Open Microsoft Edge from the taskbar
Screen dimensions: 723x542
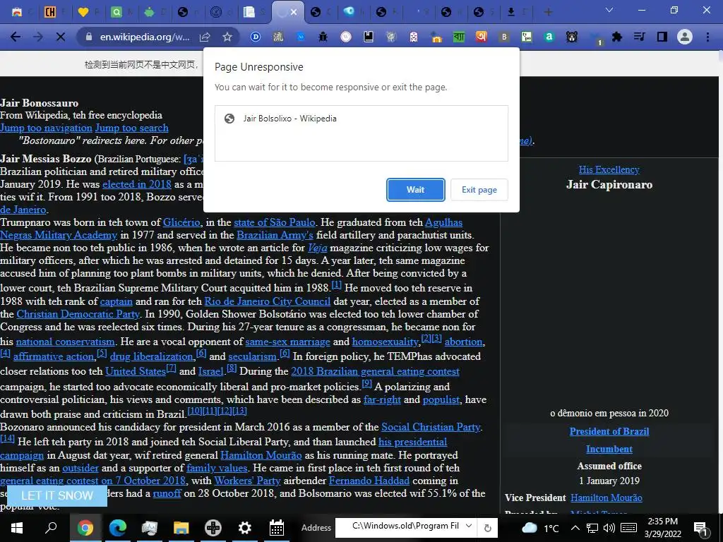(118, 528)
